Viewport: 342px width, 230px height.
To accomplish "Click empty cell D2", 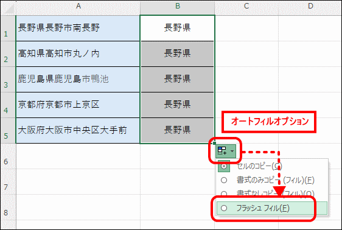I will click(310, 54).
